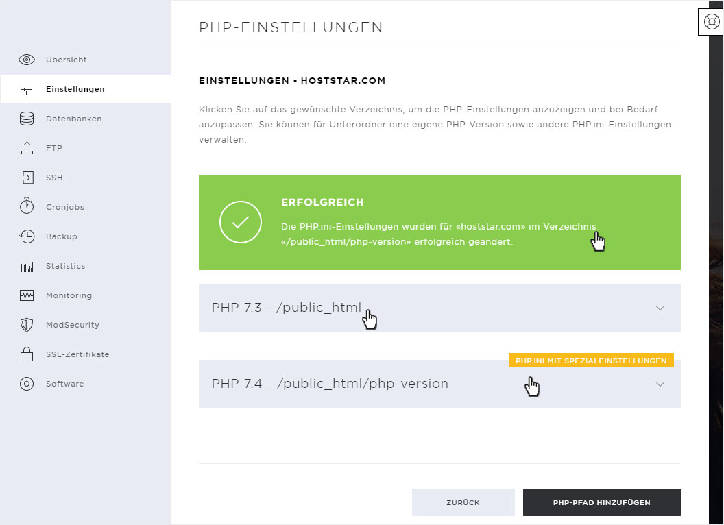Expand chevron of PHP 7.3 /public_html row
Screen dimensions: 724x525
[660, 308]
